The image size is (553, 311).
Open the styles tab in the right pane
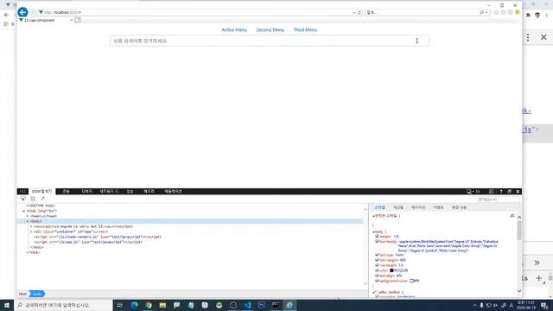tap(380, 207)
